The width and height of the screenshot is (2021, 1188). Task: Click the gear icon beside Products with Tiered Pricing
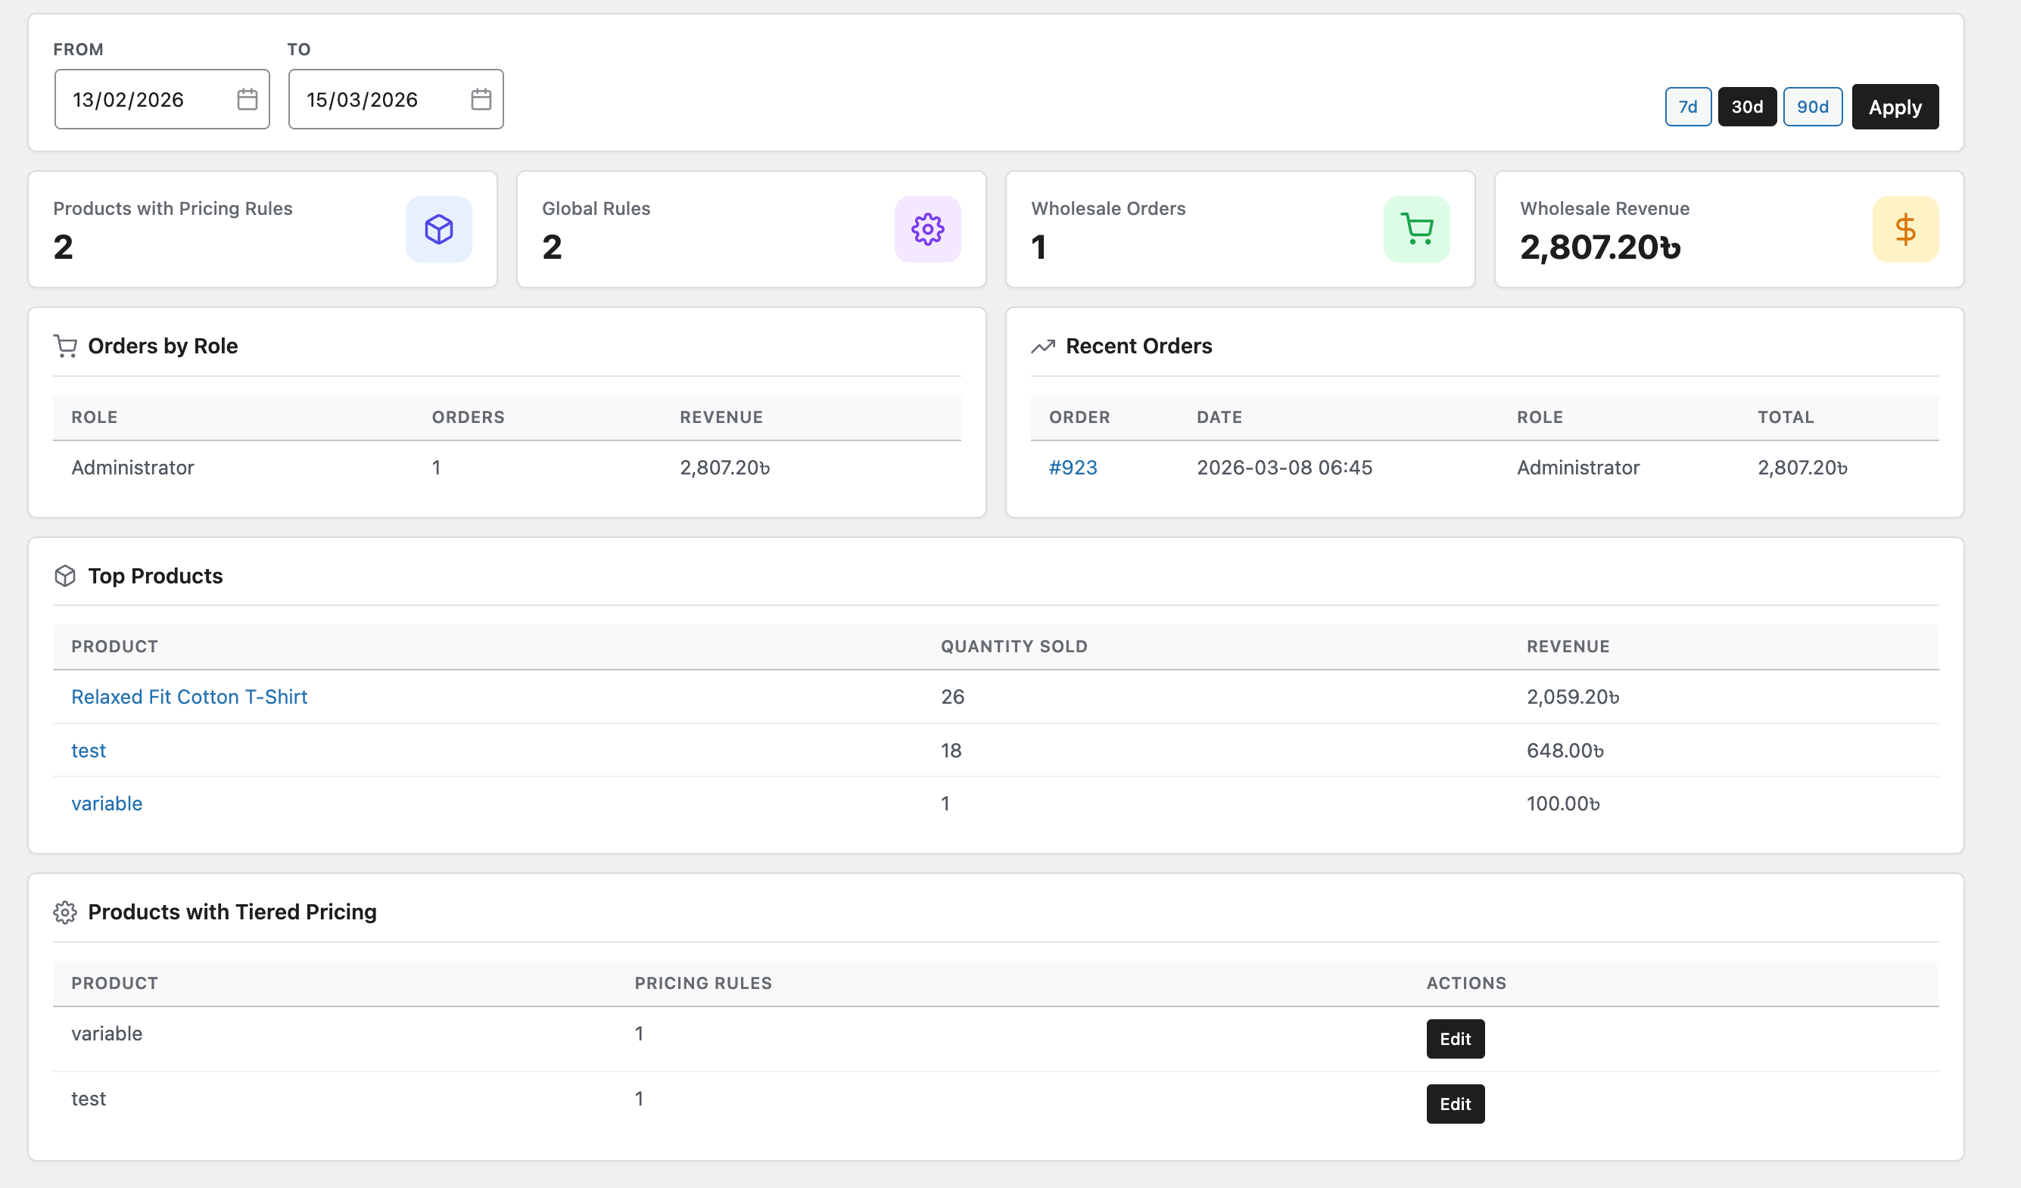(65, 913)
